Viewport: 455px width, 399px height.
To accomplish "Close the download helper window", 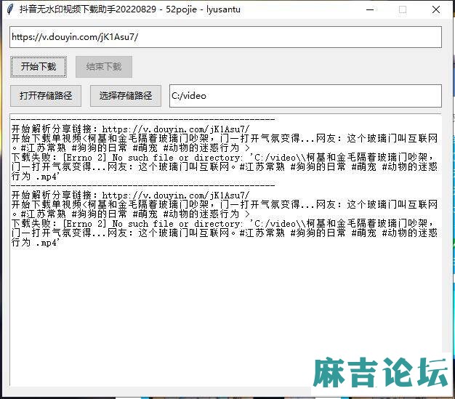I will (x=436, y=9).
